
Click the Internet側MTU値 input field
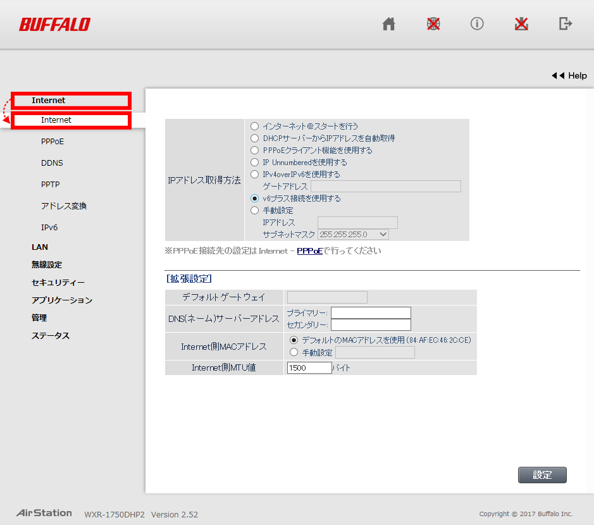point(308,367)
